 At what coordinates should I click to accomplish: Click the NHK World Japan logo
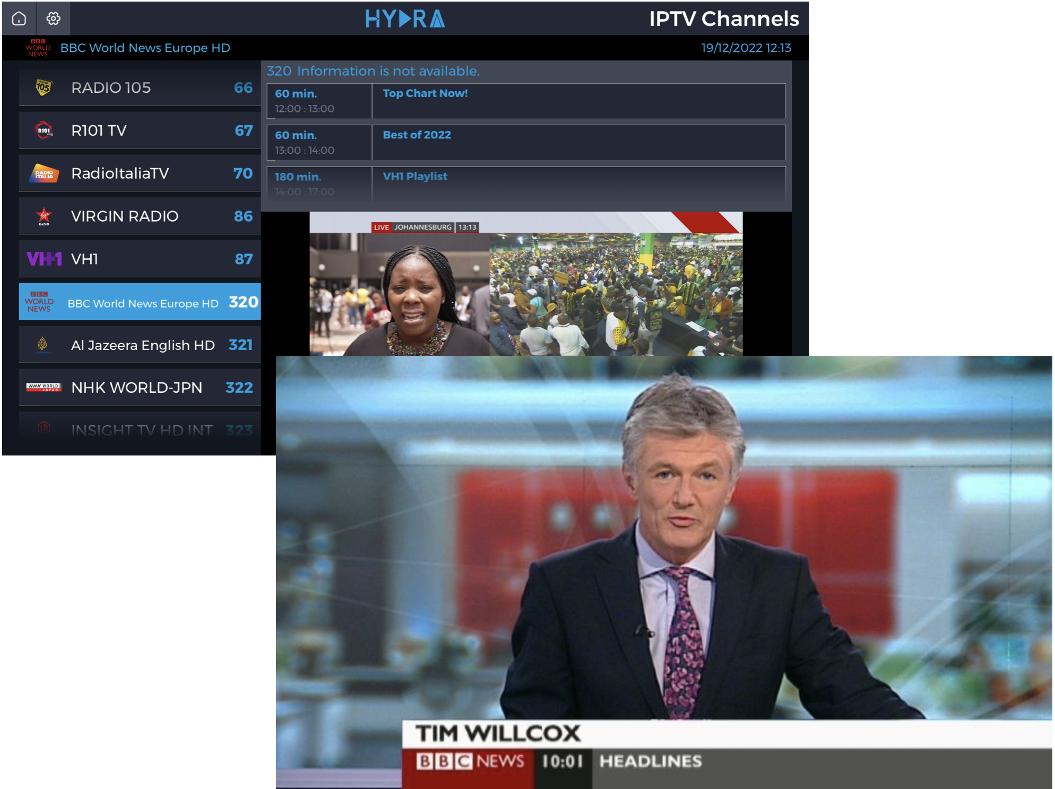pos(44,388)
